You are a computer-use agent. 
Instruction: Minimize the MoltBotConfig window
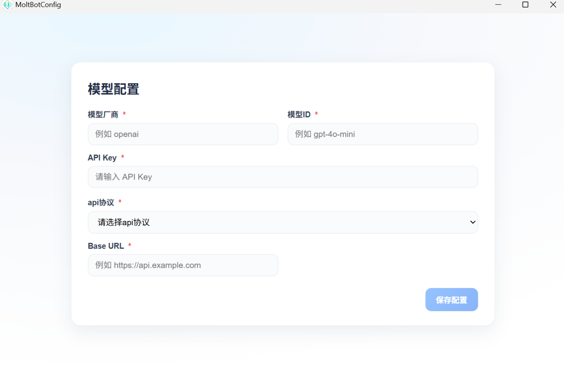pos(498,5)
